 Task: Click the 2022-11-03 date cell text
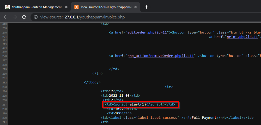click(x=119, y=95)
